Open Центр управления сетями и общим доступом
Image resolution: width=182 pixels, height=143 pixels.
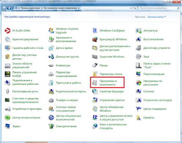click(x=116, y=118)
